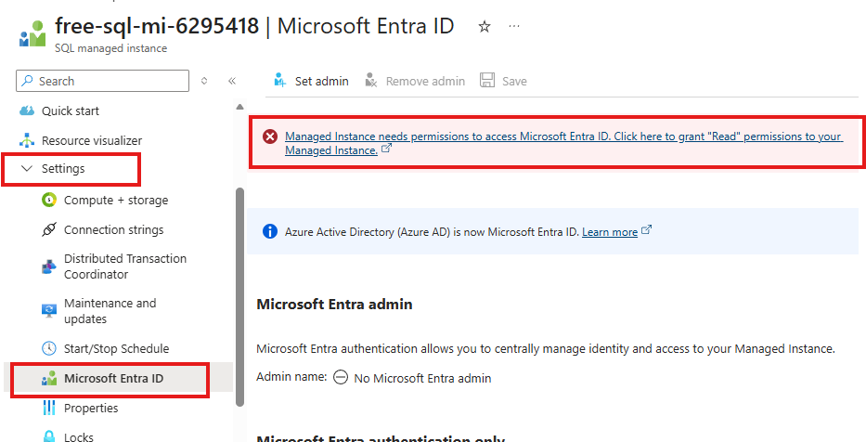Click the Remove admin button
866x442 pixels.
(415, 81)
